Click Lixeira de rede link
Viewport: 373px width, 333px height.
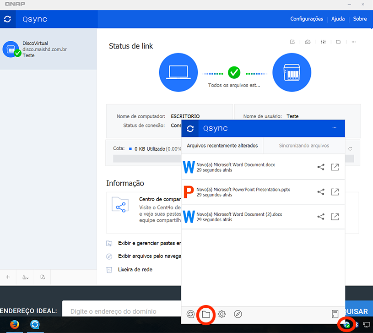135,269
